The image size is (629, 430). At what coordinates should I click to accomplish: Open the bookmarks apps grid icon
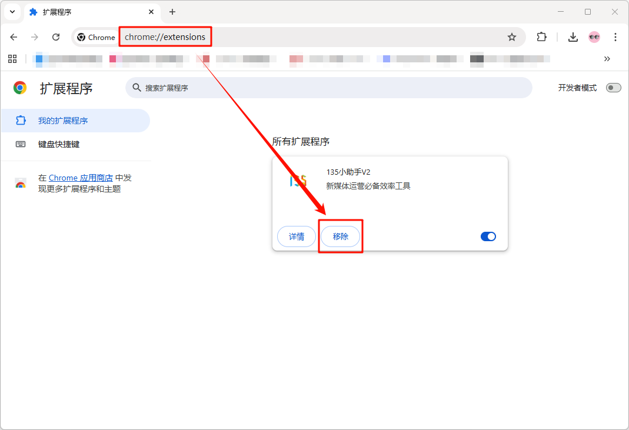[12, 59]
